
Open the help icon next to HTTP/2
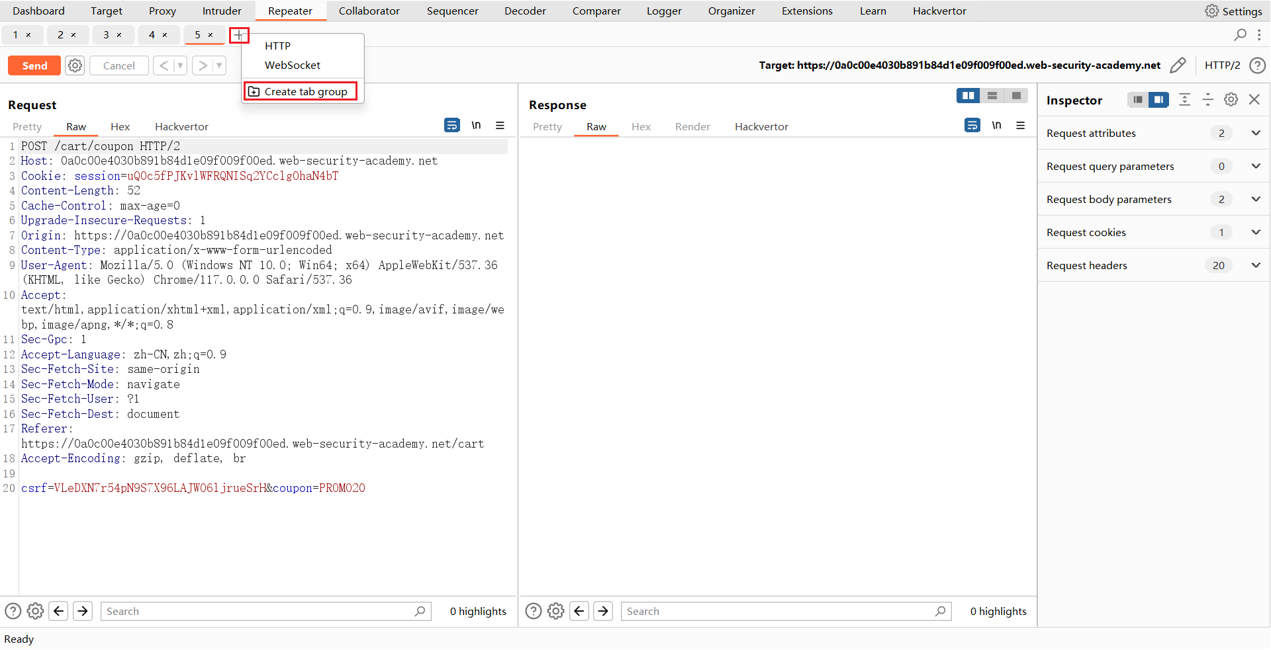point(1257,65)
